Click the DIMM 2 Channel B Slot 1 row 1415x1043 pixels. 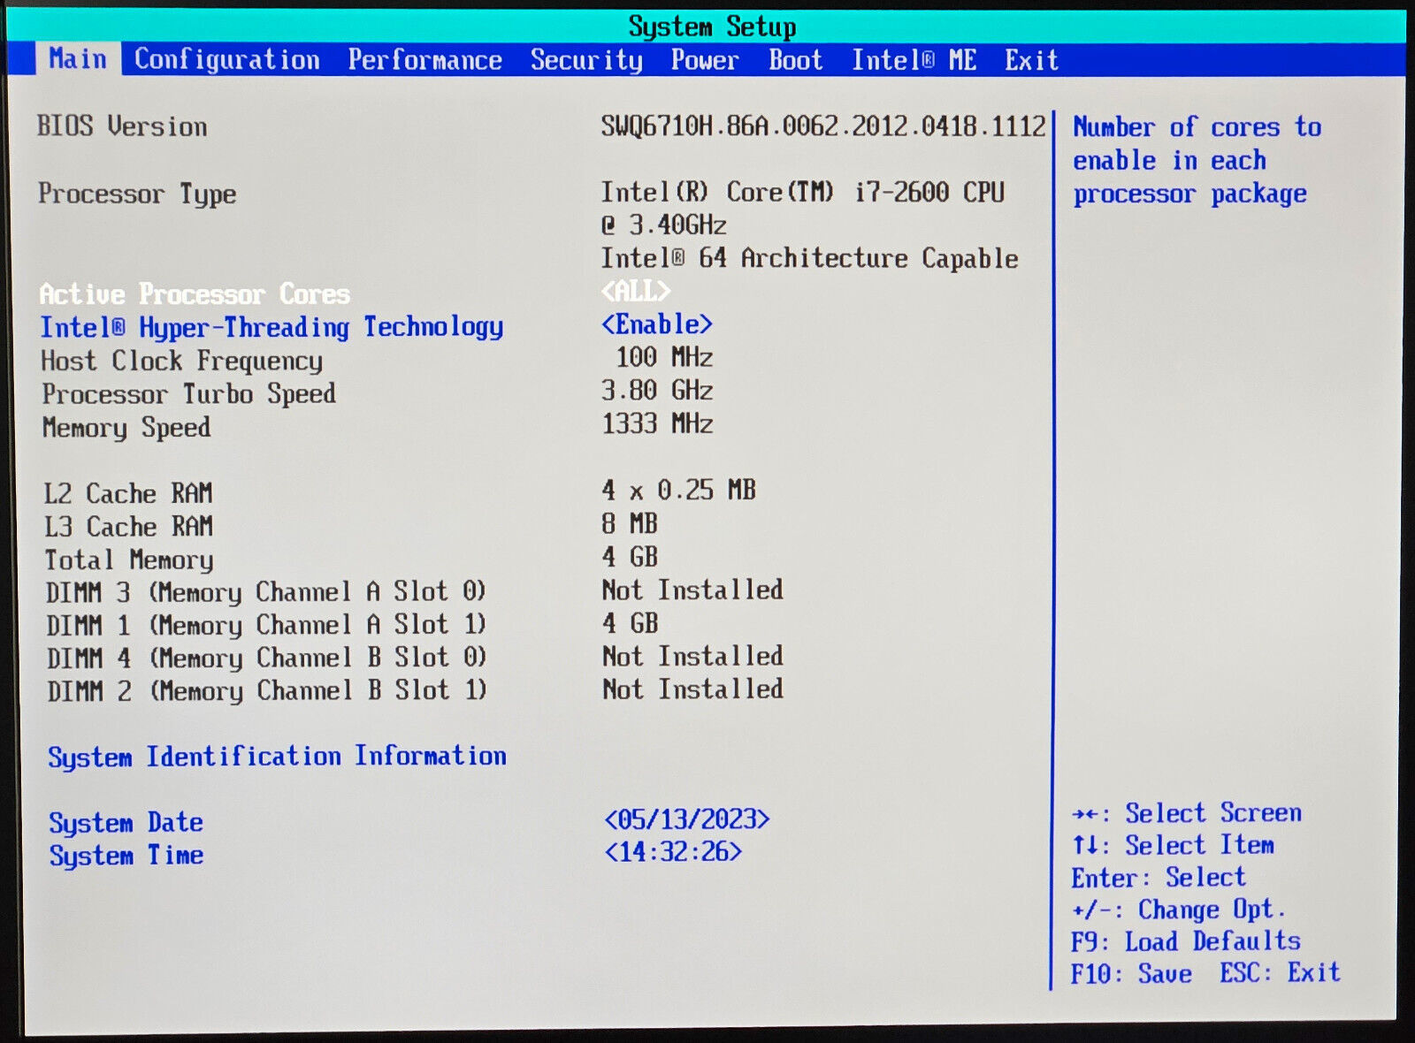pyautogui.click(x=415, y=690)
